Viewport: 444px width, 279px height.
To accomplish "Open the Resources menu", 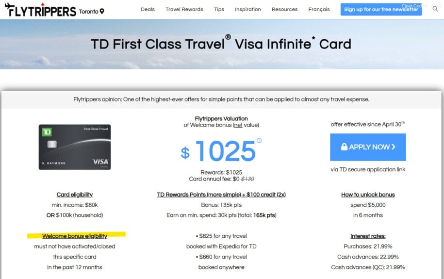I will coord(284,9).
